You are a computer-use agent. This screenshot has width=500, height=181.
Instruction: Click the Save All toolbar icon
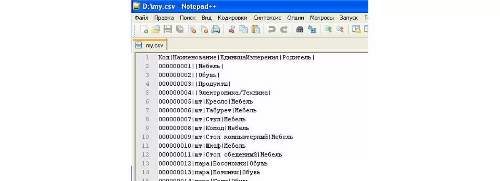tap(180, 30)
